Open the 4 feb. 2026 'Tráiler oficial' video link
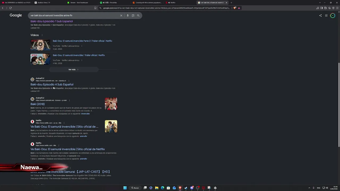This screenshot has width=340, height=191. coord(79,55)
